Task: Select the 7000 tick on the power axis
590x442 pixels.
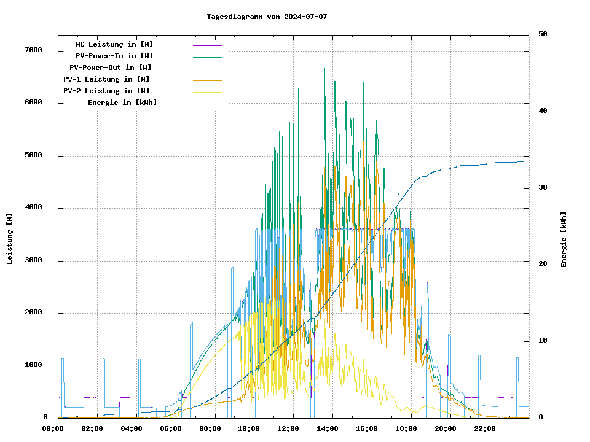Action: [x=33, y=50]
